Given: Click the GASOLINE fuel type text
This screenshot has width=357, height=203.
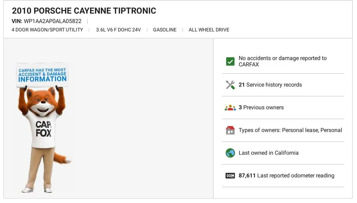Looking at the screenshot, I should coord(165,30).
